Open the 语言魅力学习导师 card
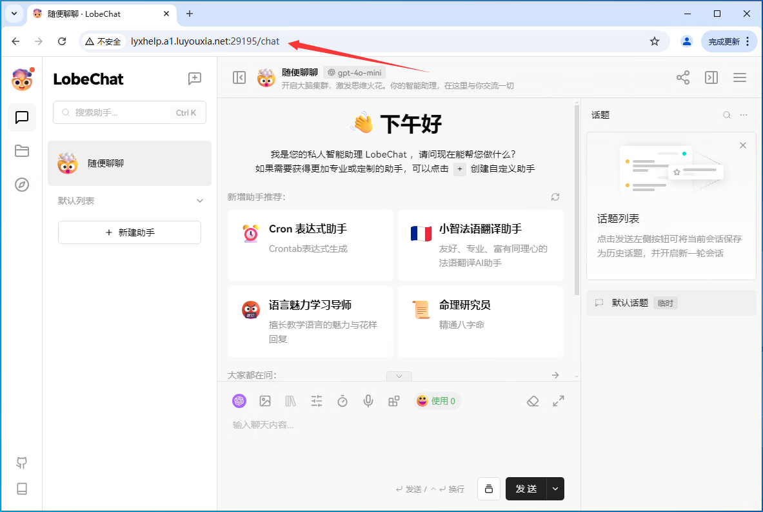Image resolution: width=763 pixels, height=512 pixels. [x=310, y=321]
